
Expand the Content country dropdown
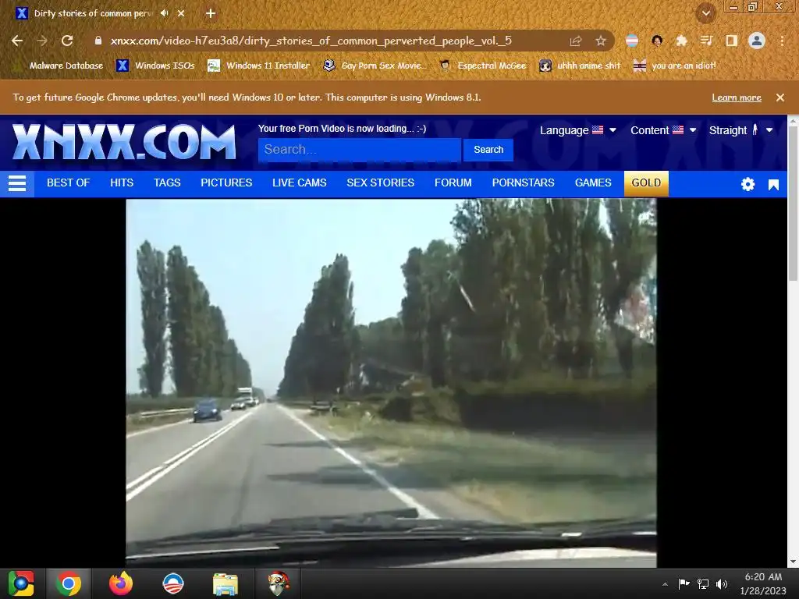(x=663, y=130)
